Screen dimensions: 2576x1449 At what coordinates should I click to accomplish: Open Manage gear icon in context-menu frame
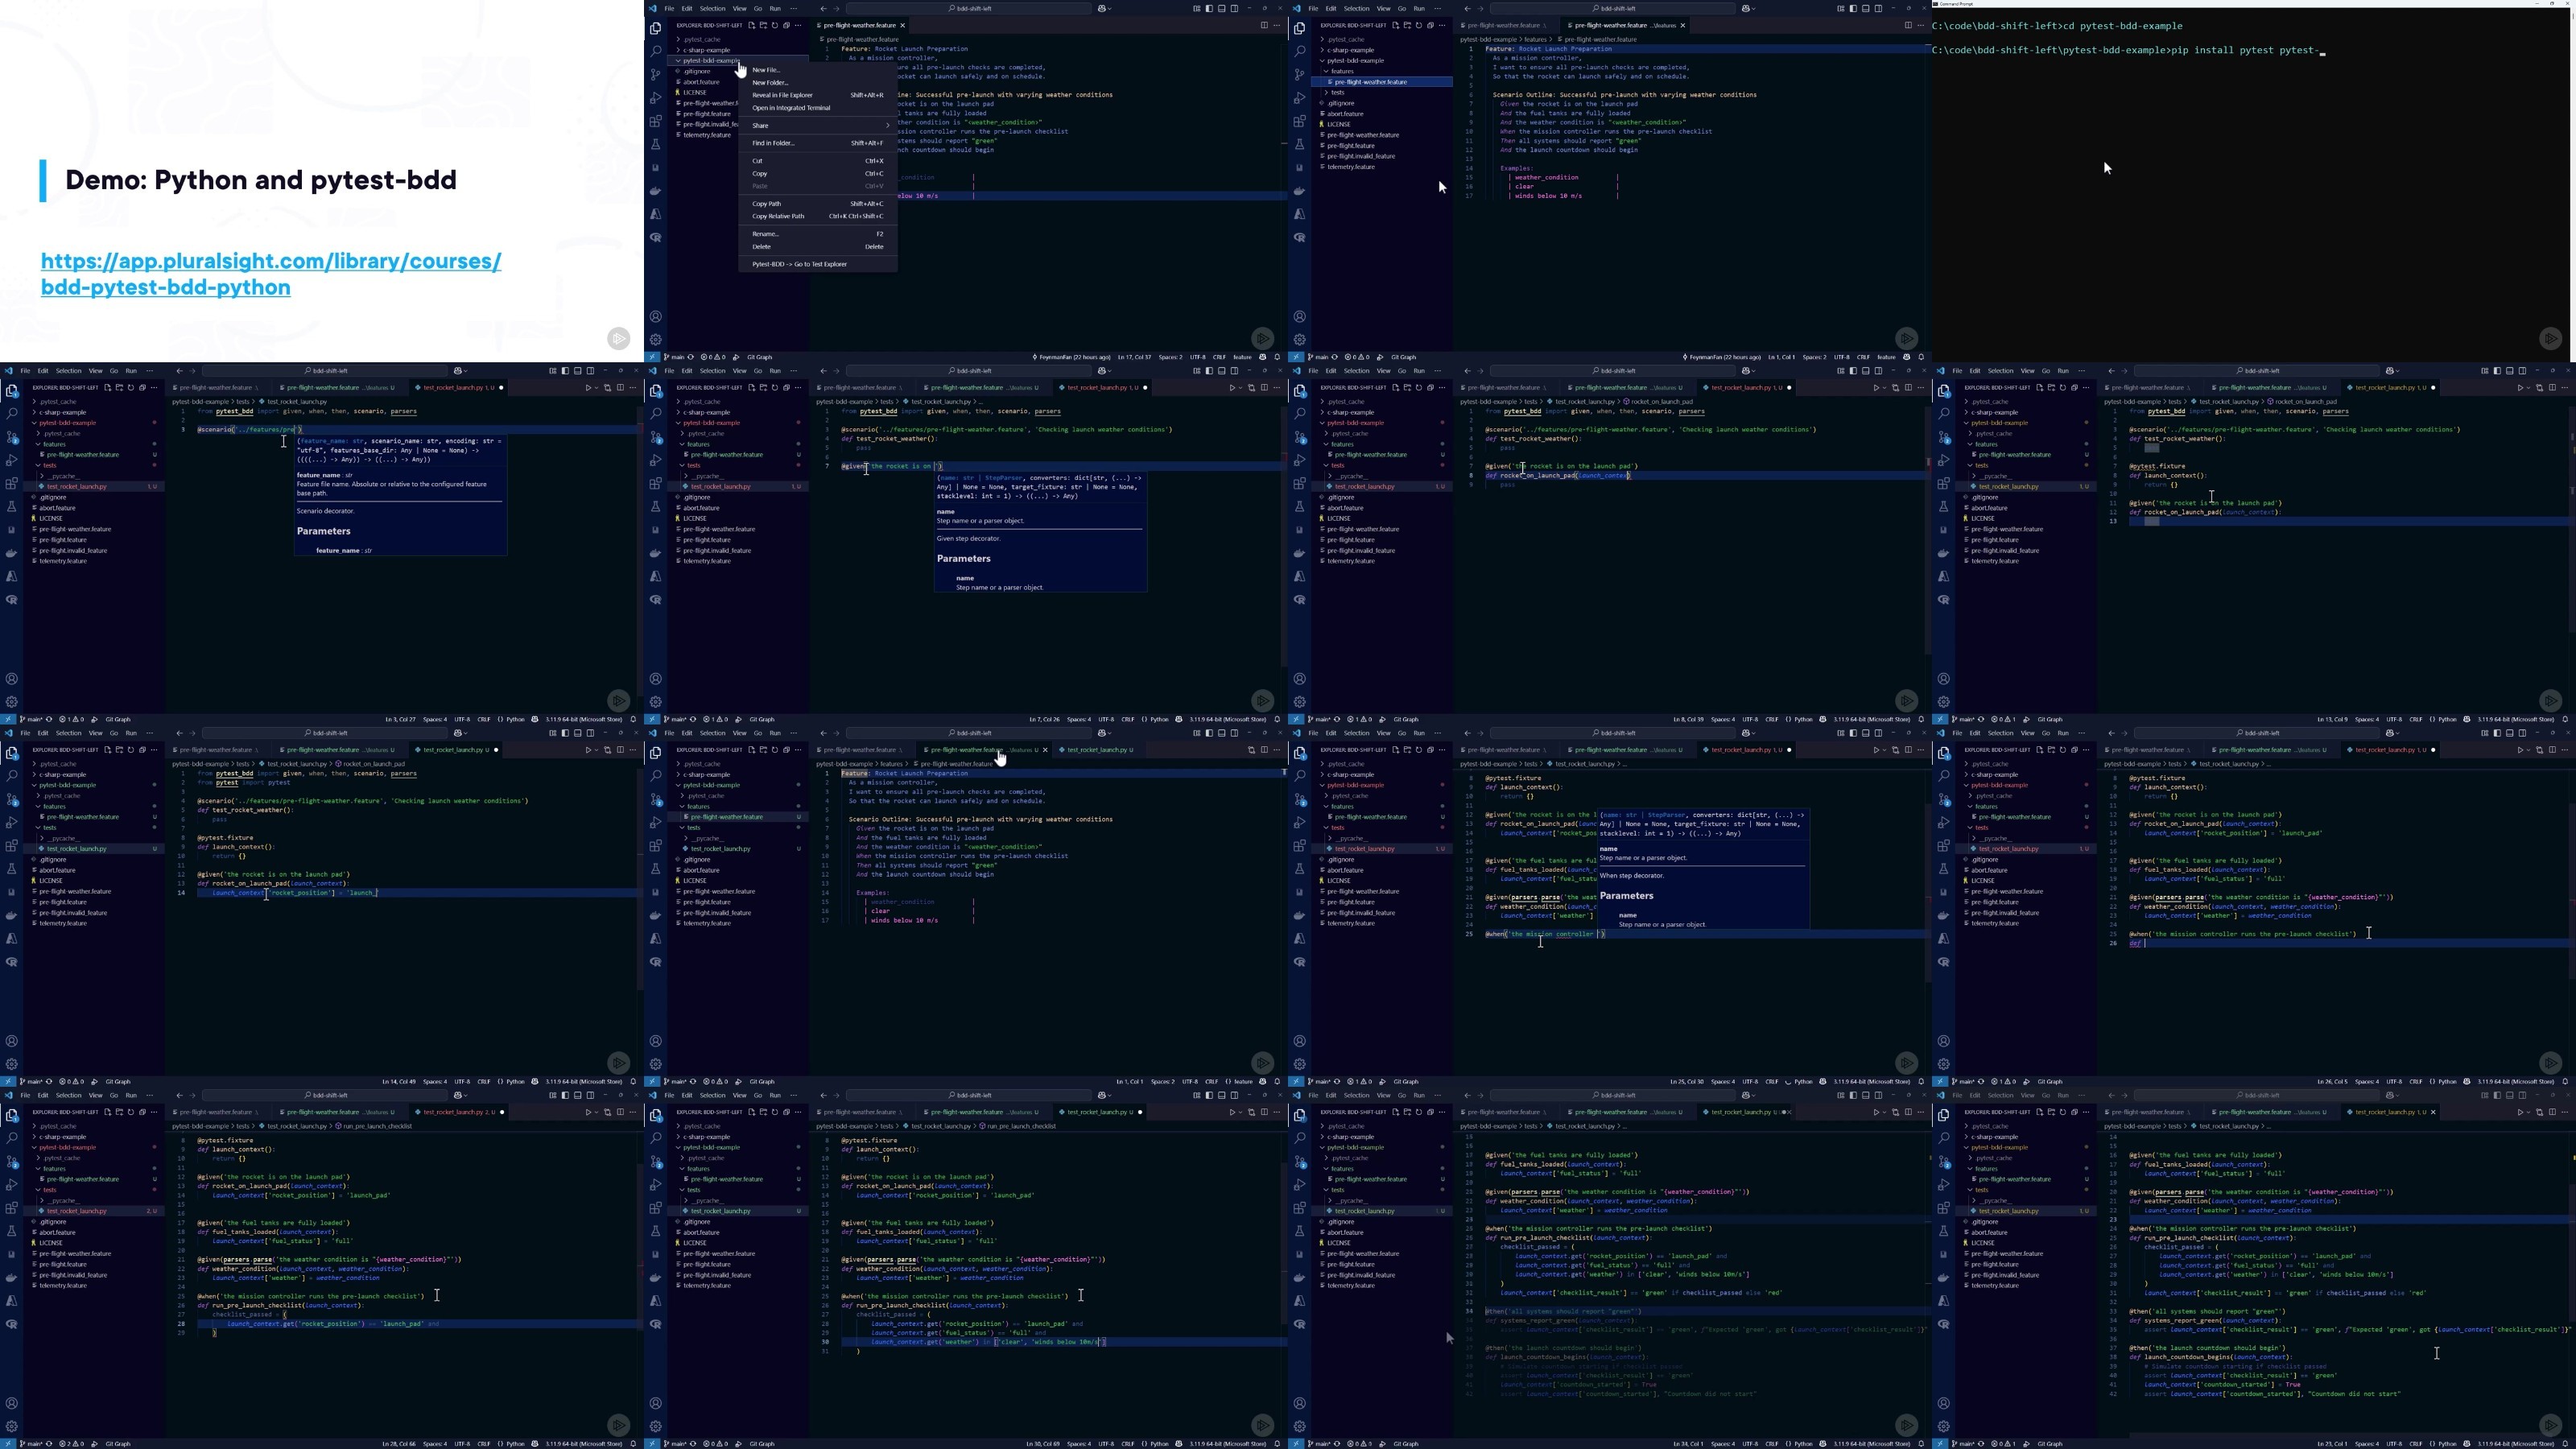656,340
